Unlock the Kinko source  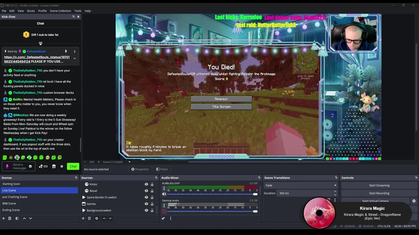tap(152, 184)
